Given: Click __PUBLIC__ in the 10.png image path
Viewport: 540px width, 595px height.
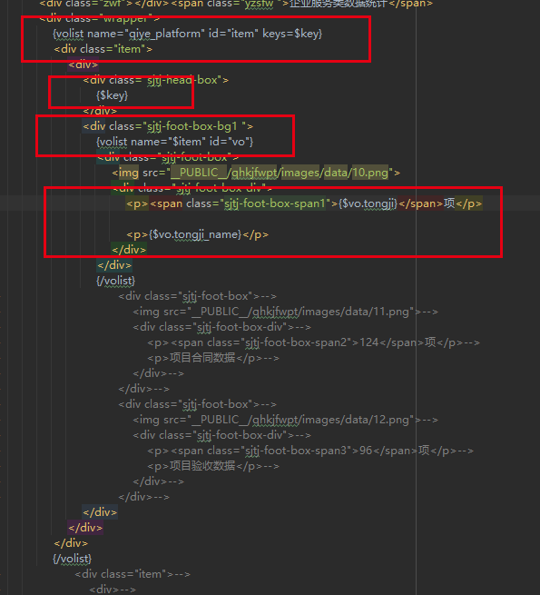Looking at the screenshot, I should point(199,173).
